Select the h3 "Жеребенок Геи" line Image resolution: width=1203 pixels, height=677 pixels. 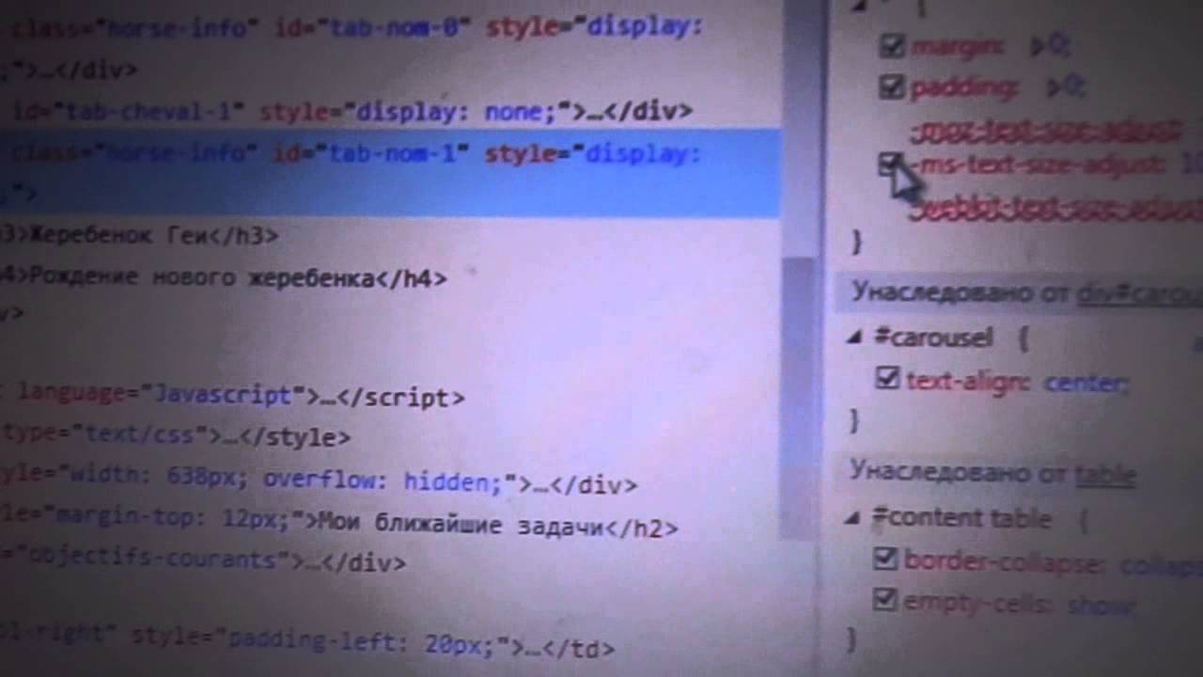click(x=139, y=235)
